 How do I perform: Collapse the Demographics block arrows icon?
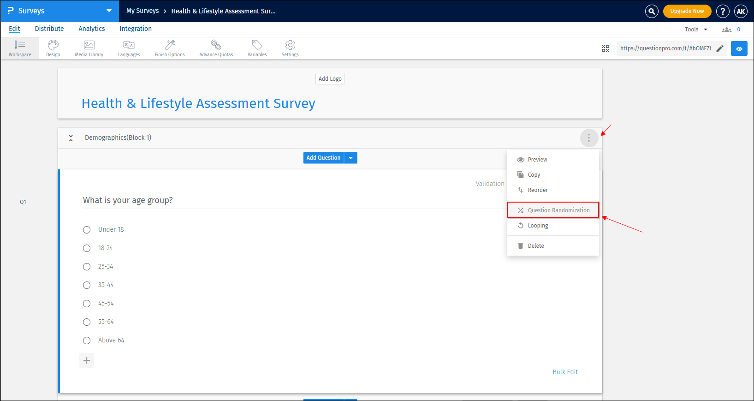(71, 138)
